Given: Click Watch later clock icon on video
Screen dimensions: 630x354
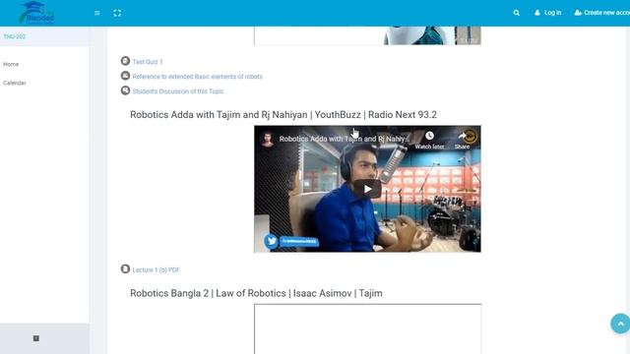Looking at the screenshot, I should tap(429, 137).
